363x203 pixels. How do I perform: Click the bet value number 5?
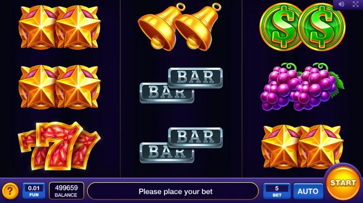277,188
